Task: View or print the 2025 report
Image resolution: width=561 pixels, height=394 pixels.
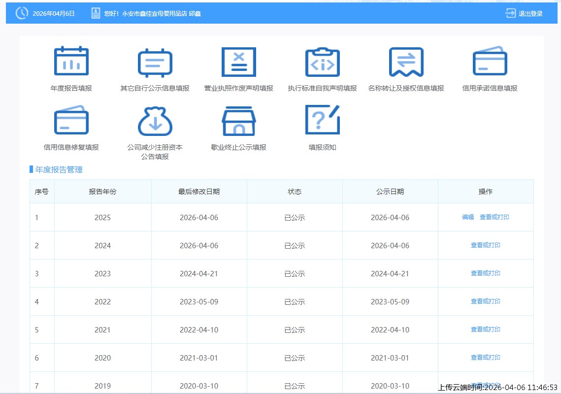Action: (495, 217)
